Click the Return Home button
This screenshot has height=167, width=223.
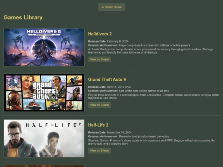coord(111,7)
